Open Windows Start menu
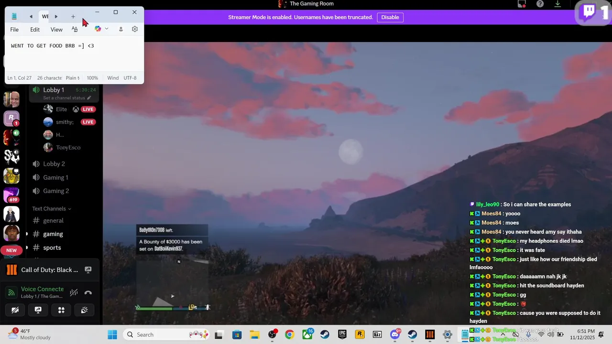Screen dimensions: 612x344 point(112,334)
